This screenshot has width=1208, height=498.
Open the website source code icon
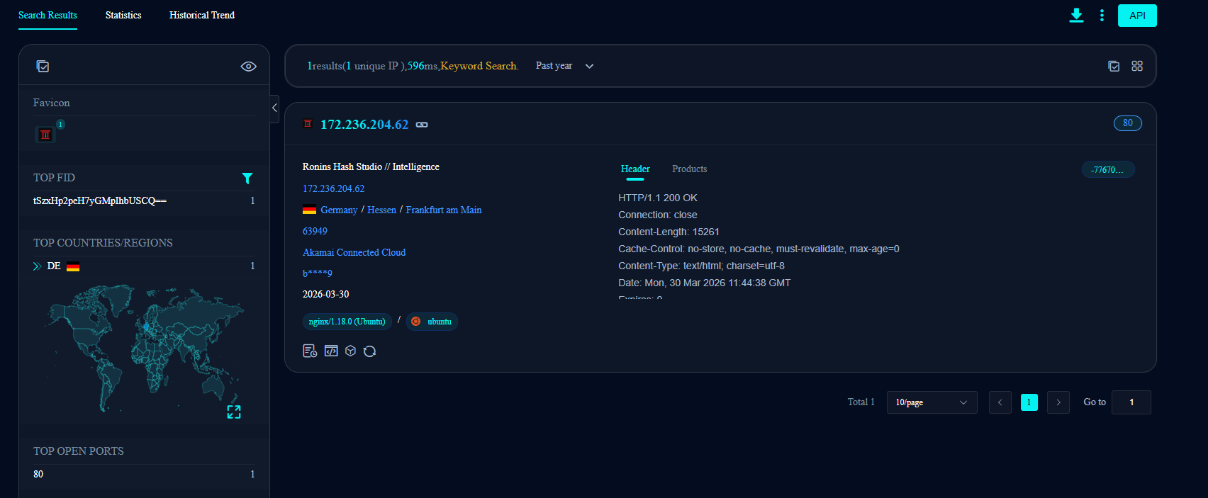pyautogui.click(x=331, y=351)
